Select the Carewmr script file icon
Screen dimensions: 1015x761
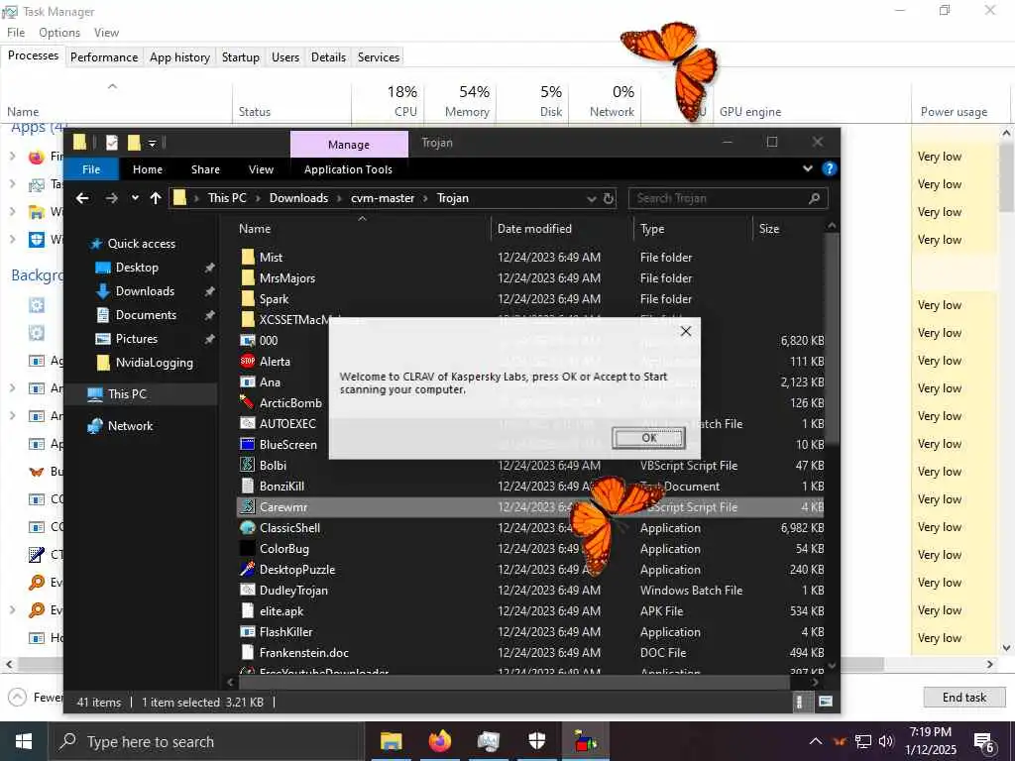(247, 506)
